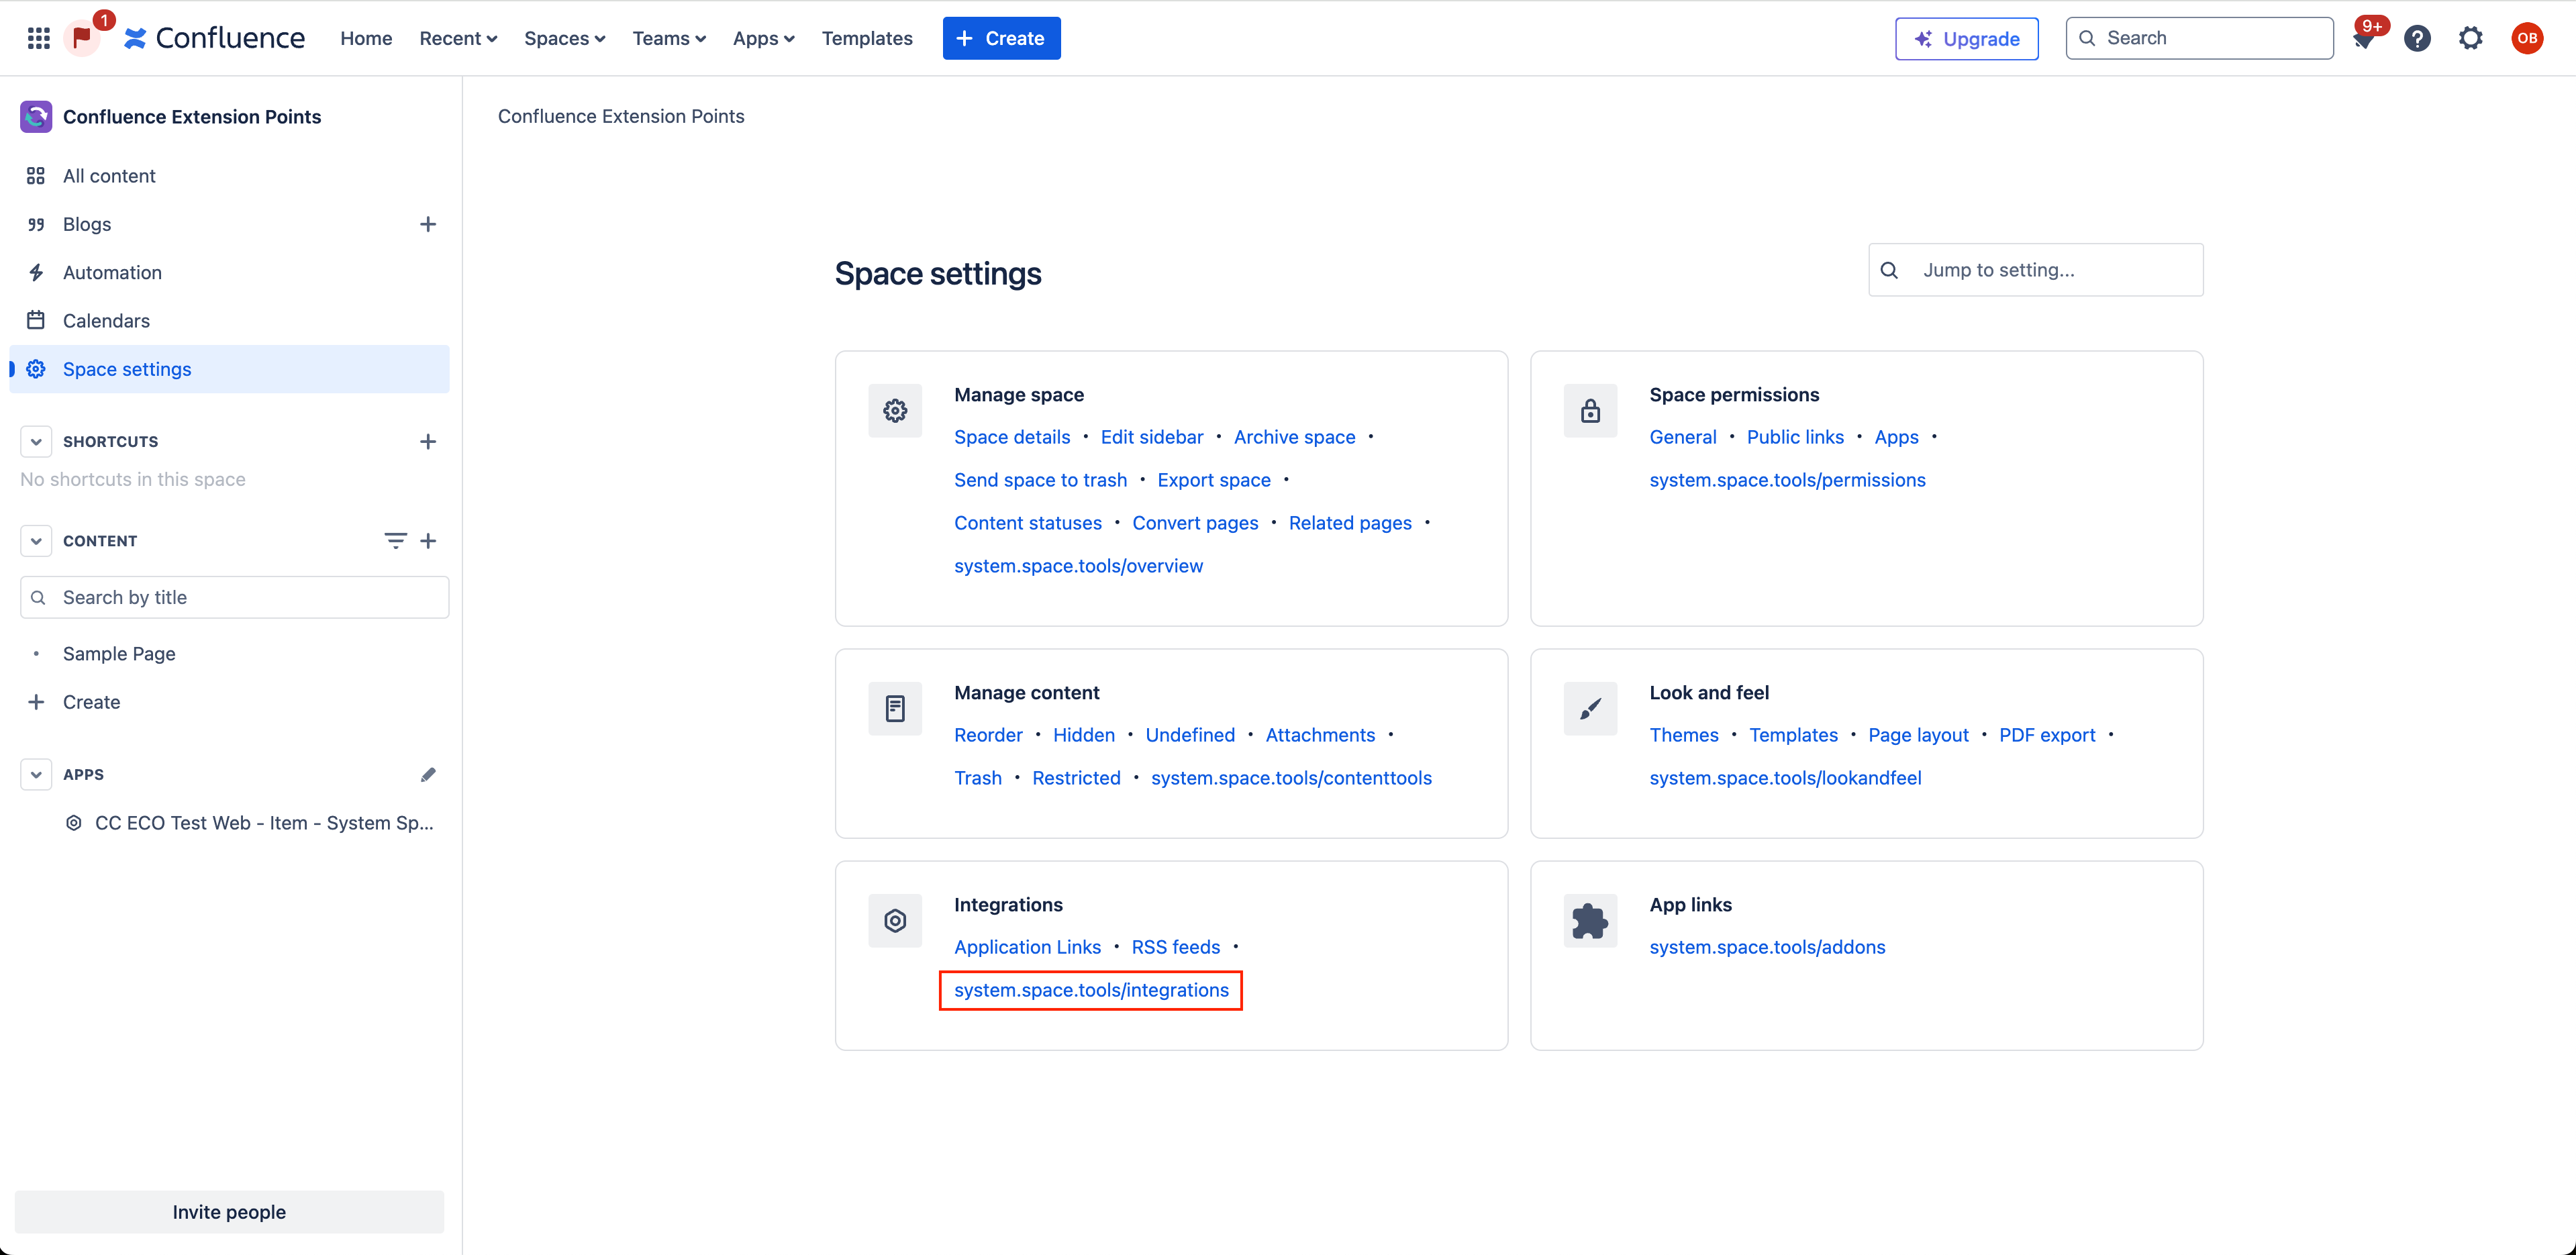The image size is (2576, 1255).
Task: Open the Teams dropdown menu
Action: click(x=669, y=38)
